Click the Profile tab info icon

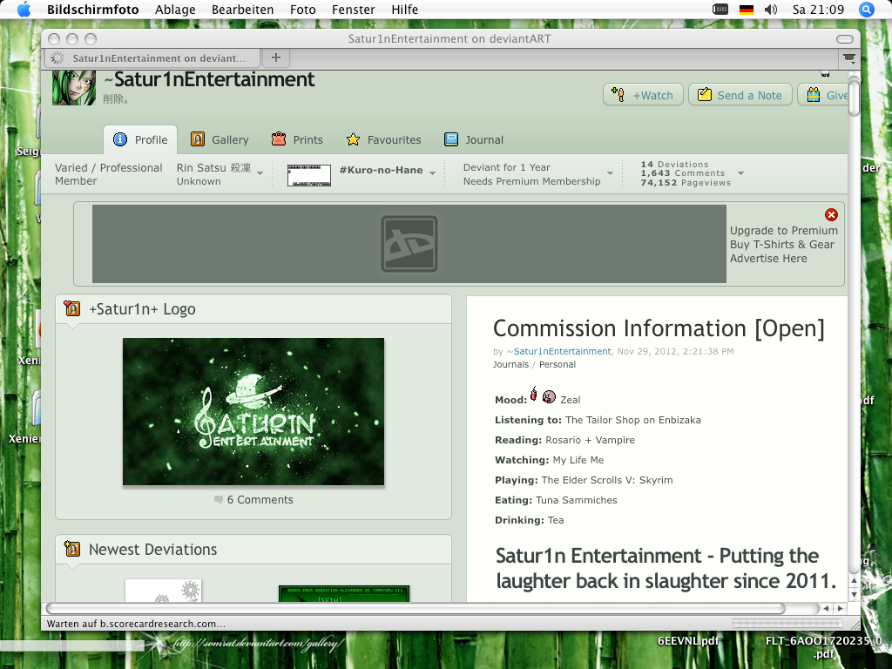(120, 139)
